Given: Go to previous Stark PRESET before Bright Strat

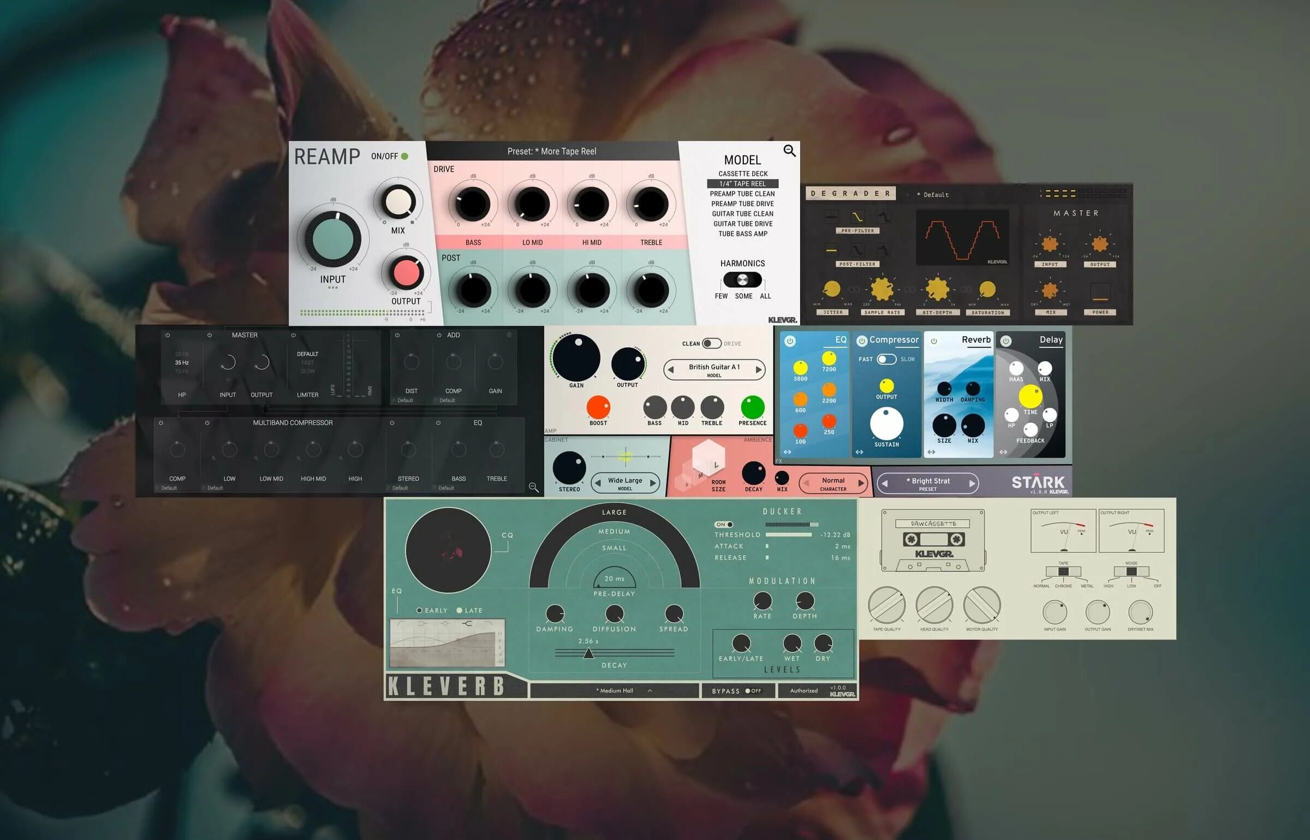Looking at the screenshot, I should [884, 483].
